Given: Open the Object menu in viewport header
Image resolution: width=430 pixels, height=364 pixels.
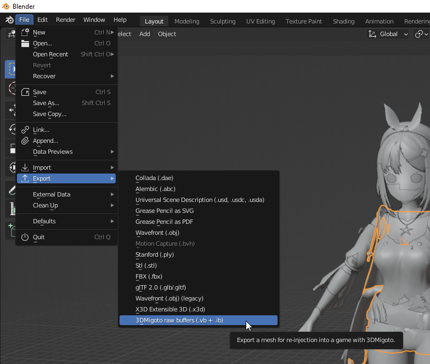Looking at the screenshot, I should point(167,34).
